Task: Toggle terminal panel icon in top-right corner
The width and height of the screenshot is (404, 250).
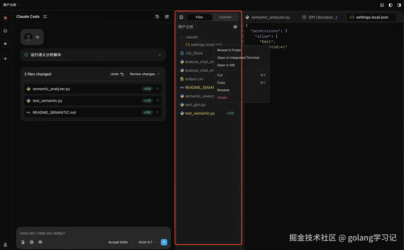Action: 382,5
